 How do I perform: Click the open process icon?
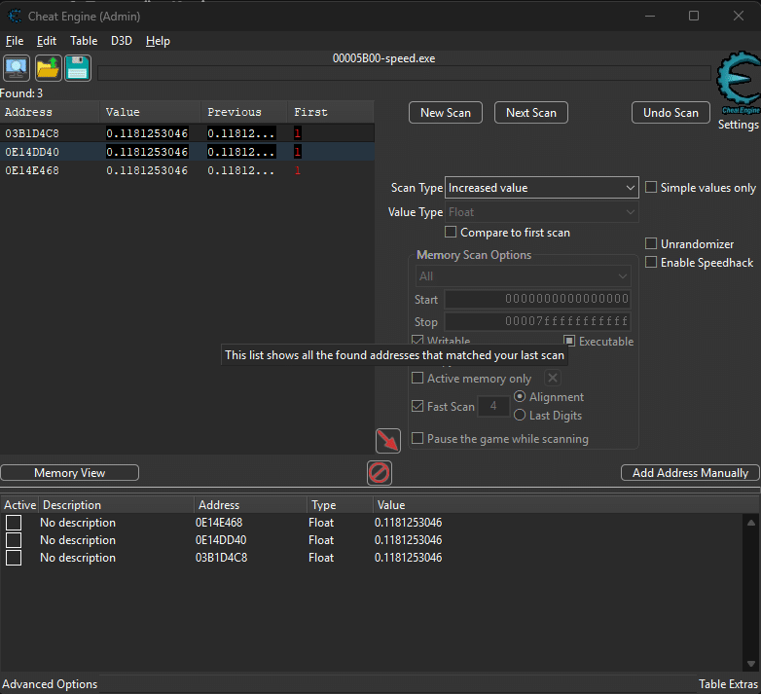(17, 68)
